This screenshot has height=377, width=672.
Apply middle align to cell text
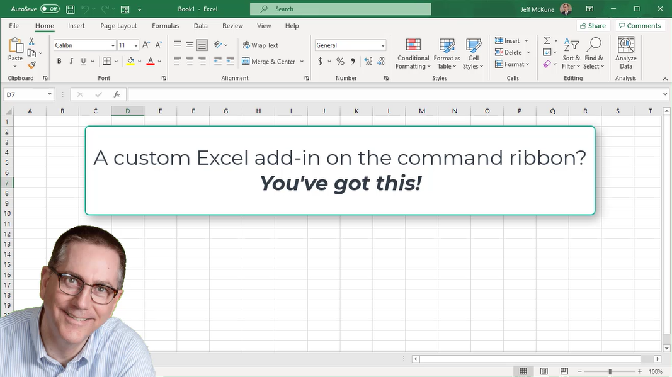click(190, 45)
